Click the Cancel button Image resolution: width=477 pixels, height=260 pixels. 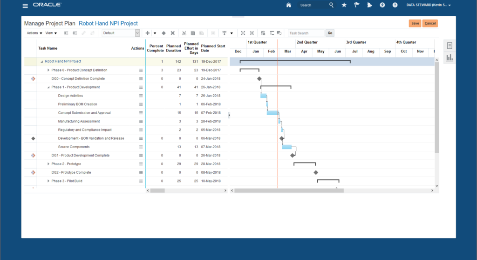click(430, 23)
